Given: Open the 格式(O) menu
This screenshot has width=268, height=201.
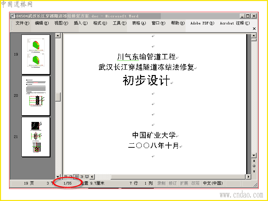Looking at the screenshot, I should pyautogui.click(x=100, y=23).
